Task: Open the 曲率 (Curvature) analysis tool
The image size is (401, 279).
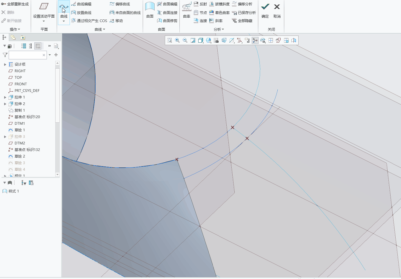Action: (x=187, y=10)
